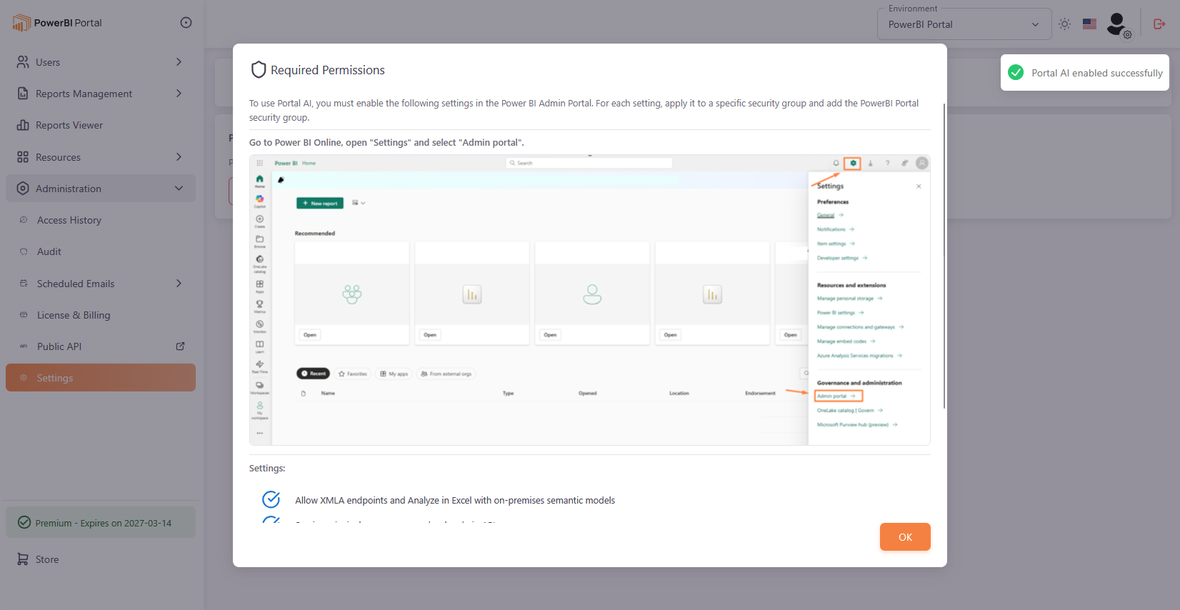Click the Access History icon
This screenshot has width=1180, height=610.
(x=24, y=220)
